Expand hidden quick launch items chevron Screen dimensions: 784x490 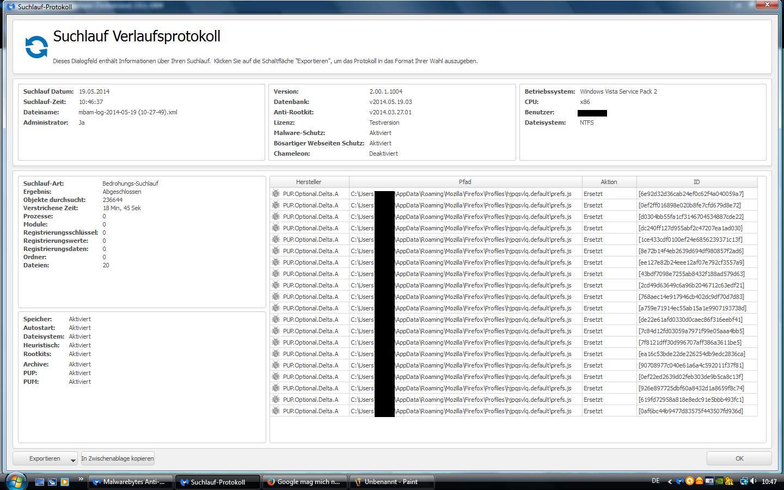click(x=81, y=479)
